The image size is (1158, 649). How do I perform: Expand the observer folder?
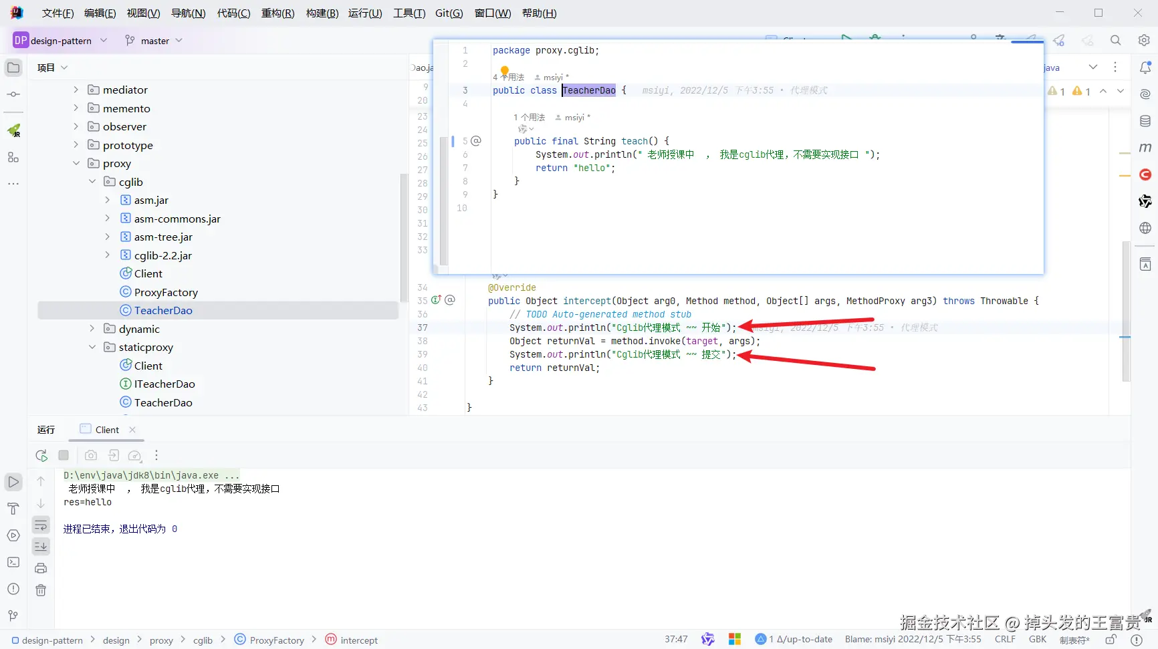click(76, 126)
